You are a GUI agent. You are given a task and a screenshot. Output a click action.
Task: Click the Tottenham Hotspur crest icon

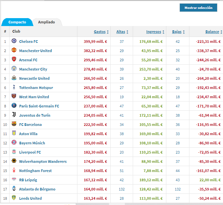[x=14, y=87]
